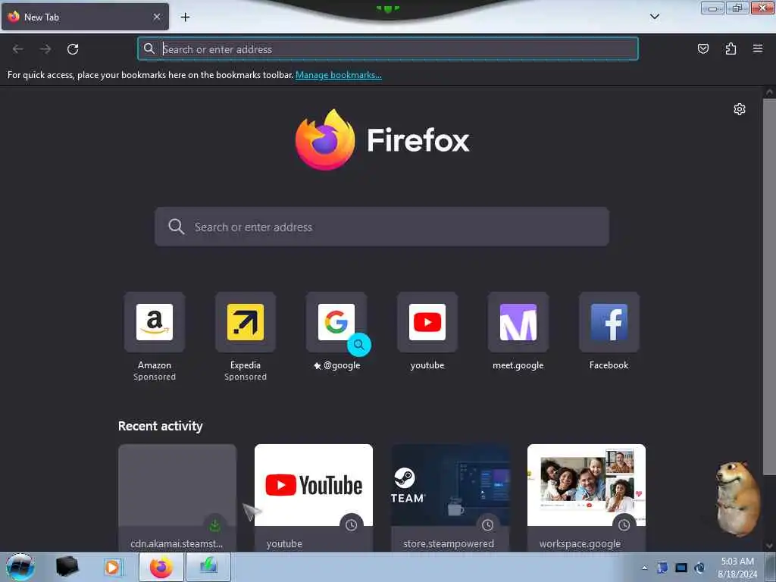
Task: Click the center page search box
Action: click(x=382, y=227)
